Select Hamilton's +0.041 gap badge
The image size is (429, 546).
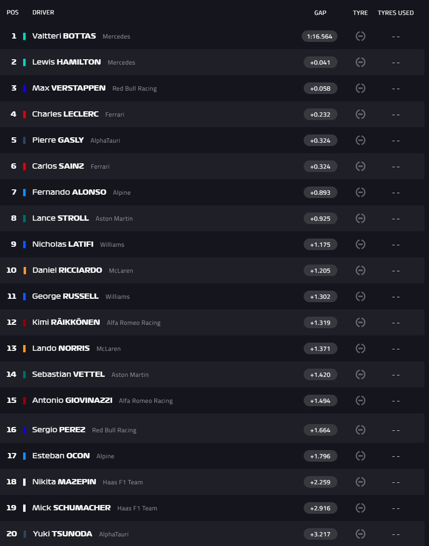point(321,62)
